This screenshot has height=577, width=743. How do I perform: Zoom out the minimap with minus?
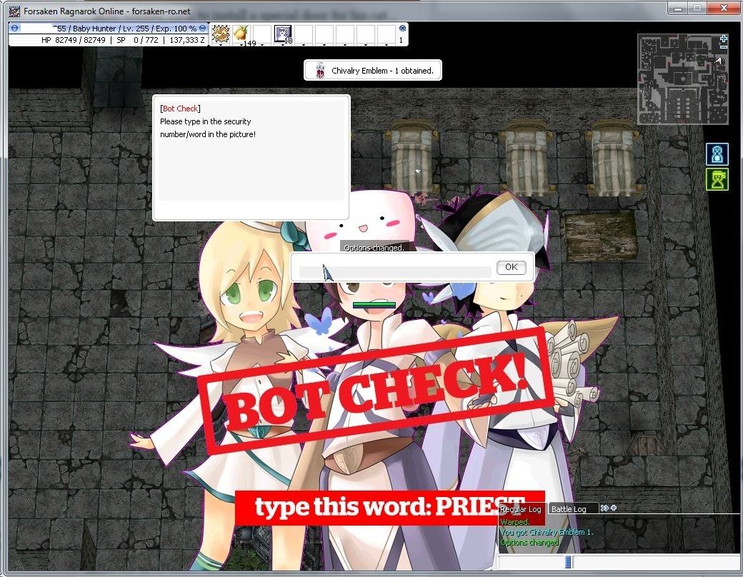click(x=723, y=46)
